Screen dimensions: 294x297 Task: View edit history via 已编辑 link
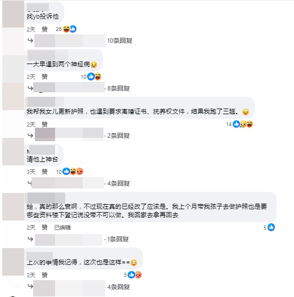[62, 227]
